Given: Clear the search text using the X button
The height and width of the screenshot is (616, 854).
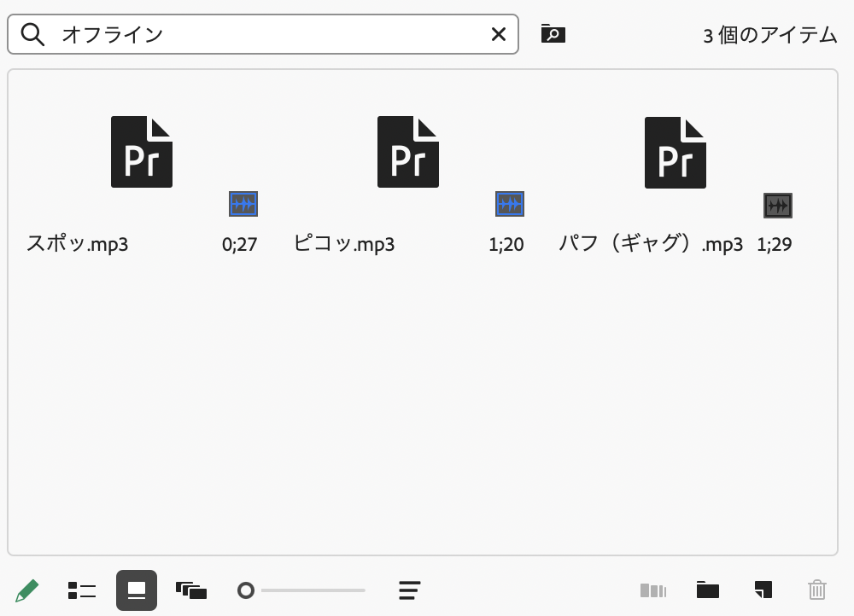Looking at the screenshot, I should (x=498, y=34).
